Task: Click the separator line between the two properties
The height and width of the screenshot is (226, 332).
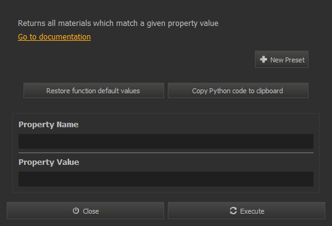Action: 166,153
